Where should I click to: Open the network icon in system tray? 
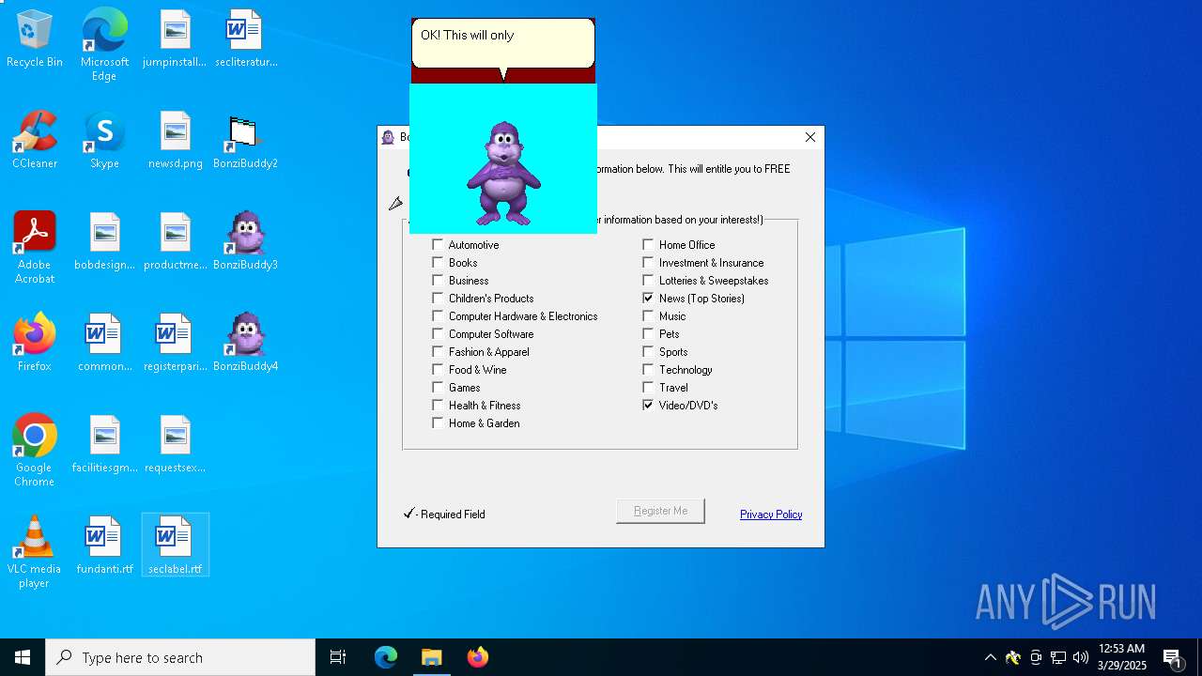coord(1058,657)
